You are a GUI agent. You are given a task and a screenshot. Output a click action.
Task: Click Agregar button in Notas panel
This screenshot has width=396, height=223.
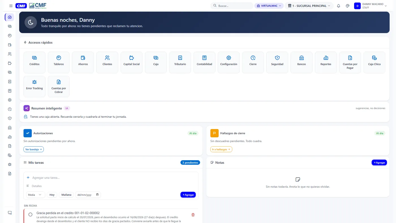pos(379,163)
